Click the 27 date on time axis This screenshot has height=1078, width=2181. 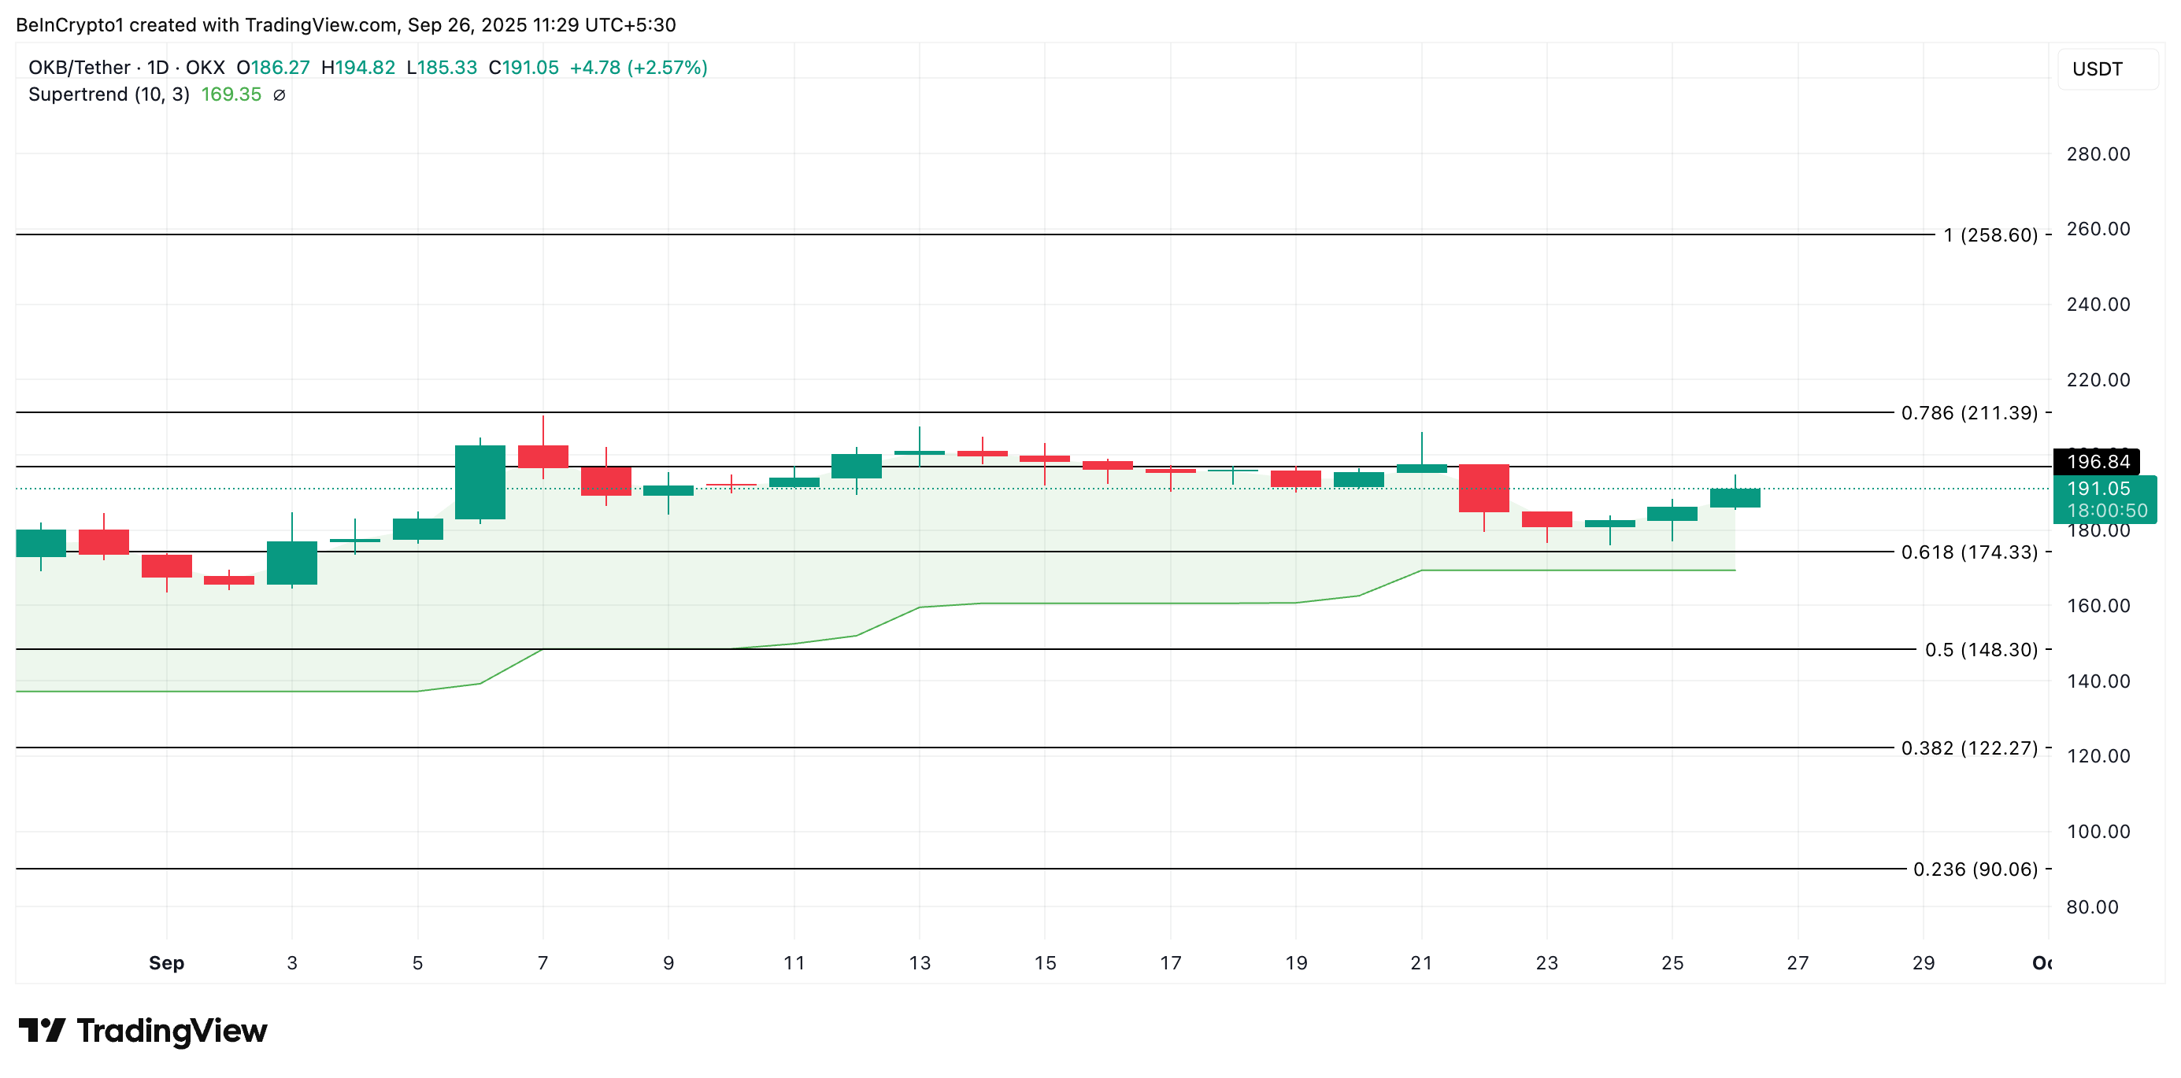(1798, 962)
